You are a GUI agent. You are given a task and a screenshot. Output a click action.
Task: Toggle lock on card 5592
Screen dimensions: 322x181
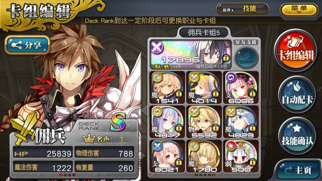point(215,128)
